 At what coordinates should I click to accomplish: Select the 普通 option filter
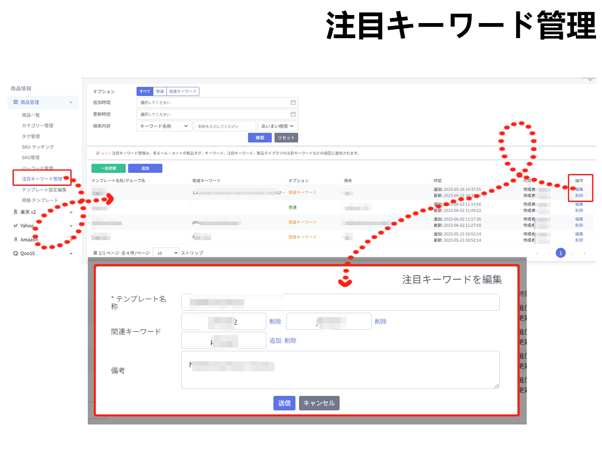160,92
